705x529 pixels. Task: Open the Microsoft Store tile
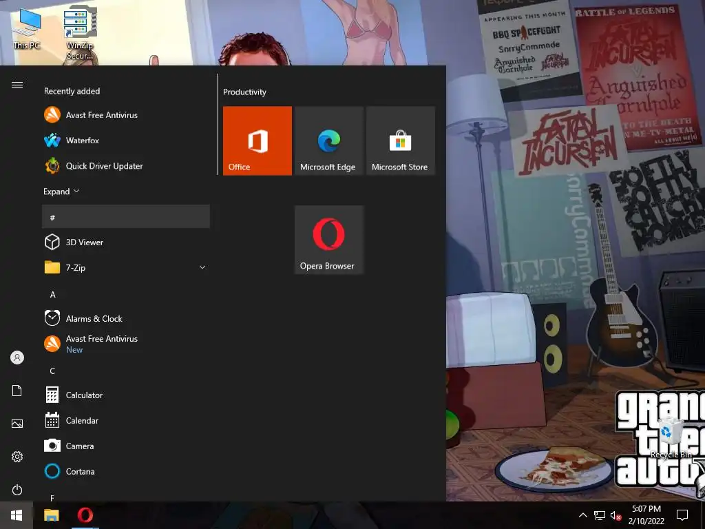coord(401,141)
